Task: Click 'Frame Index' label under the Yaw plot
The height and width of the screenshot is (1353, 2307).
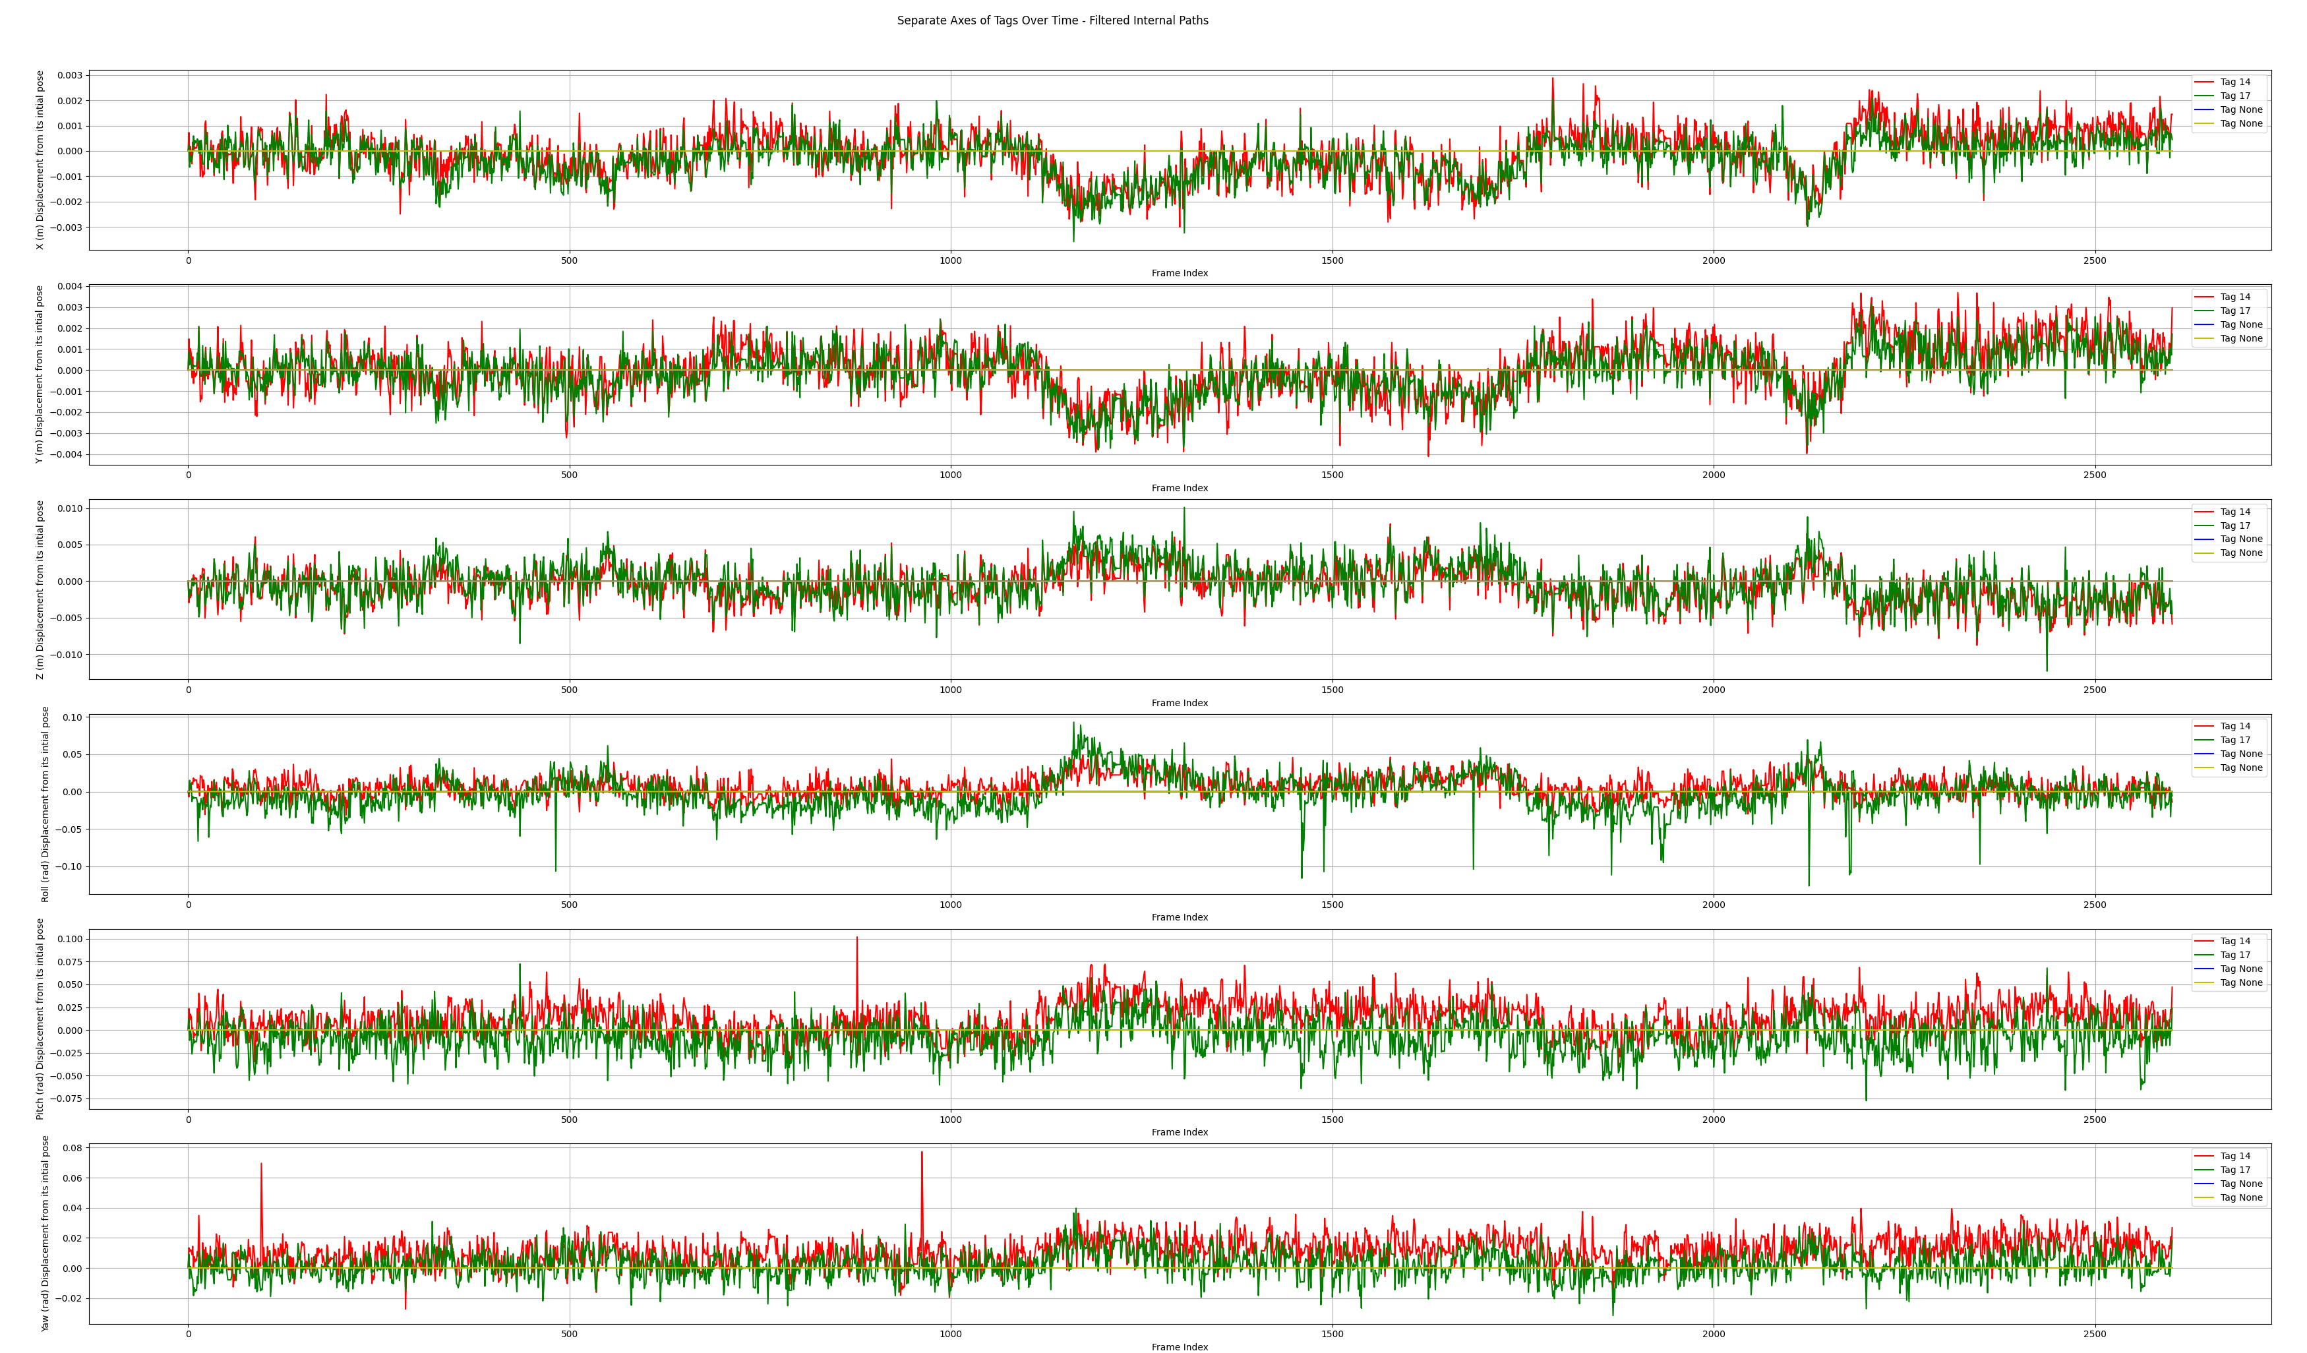Action: [x=1179, y=1346]
